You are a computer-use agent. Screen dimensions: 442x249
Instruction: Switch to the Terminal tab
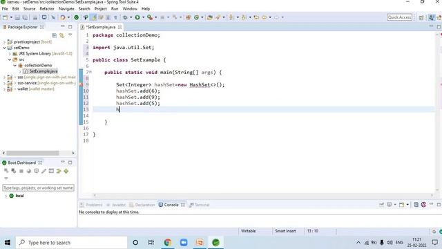pos(200,205)
